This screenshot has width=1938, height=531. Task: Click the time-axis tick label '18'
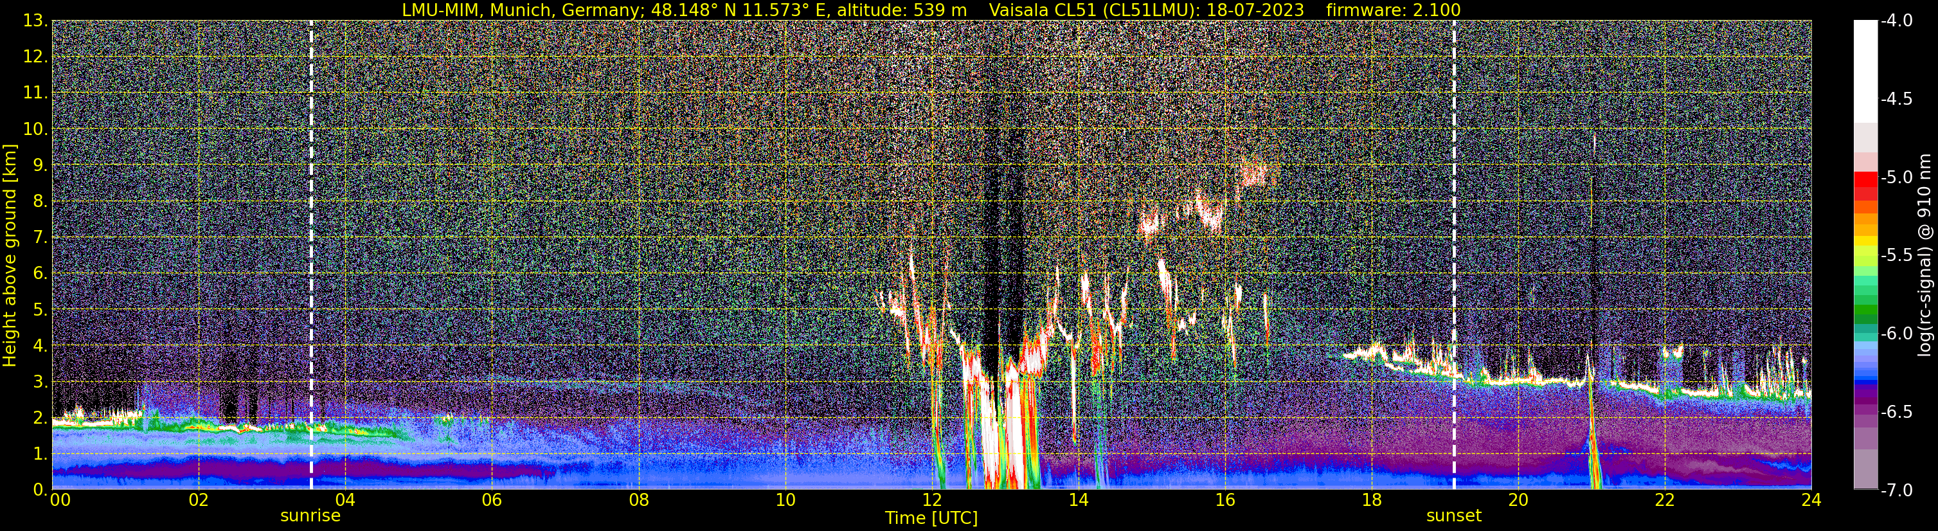click(x=1372, y=500)
